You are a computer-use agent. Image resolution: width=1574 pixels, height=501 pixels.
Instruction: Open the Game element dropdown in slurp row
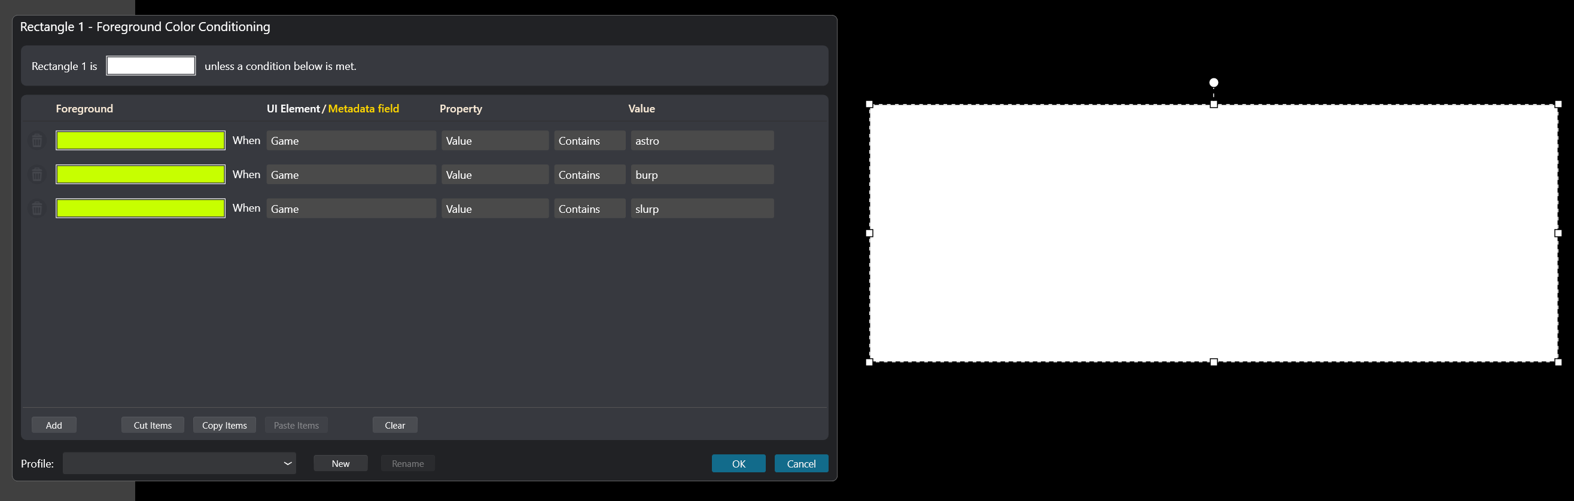click(x=351, y=208)
